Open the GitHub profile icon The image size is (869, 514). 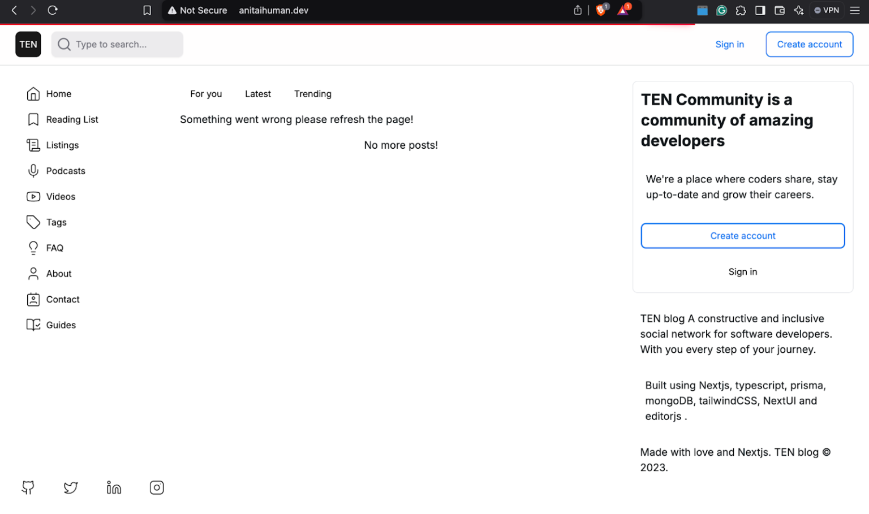(x=28, y=487)
